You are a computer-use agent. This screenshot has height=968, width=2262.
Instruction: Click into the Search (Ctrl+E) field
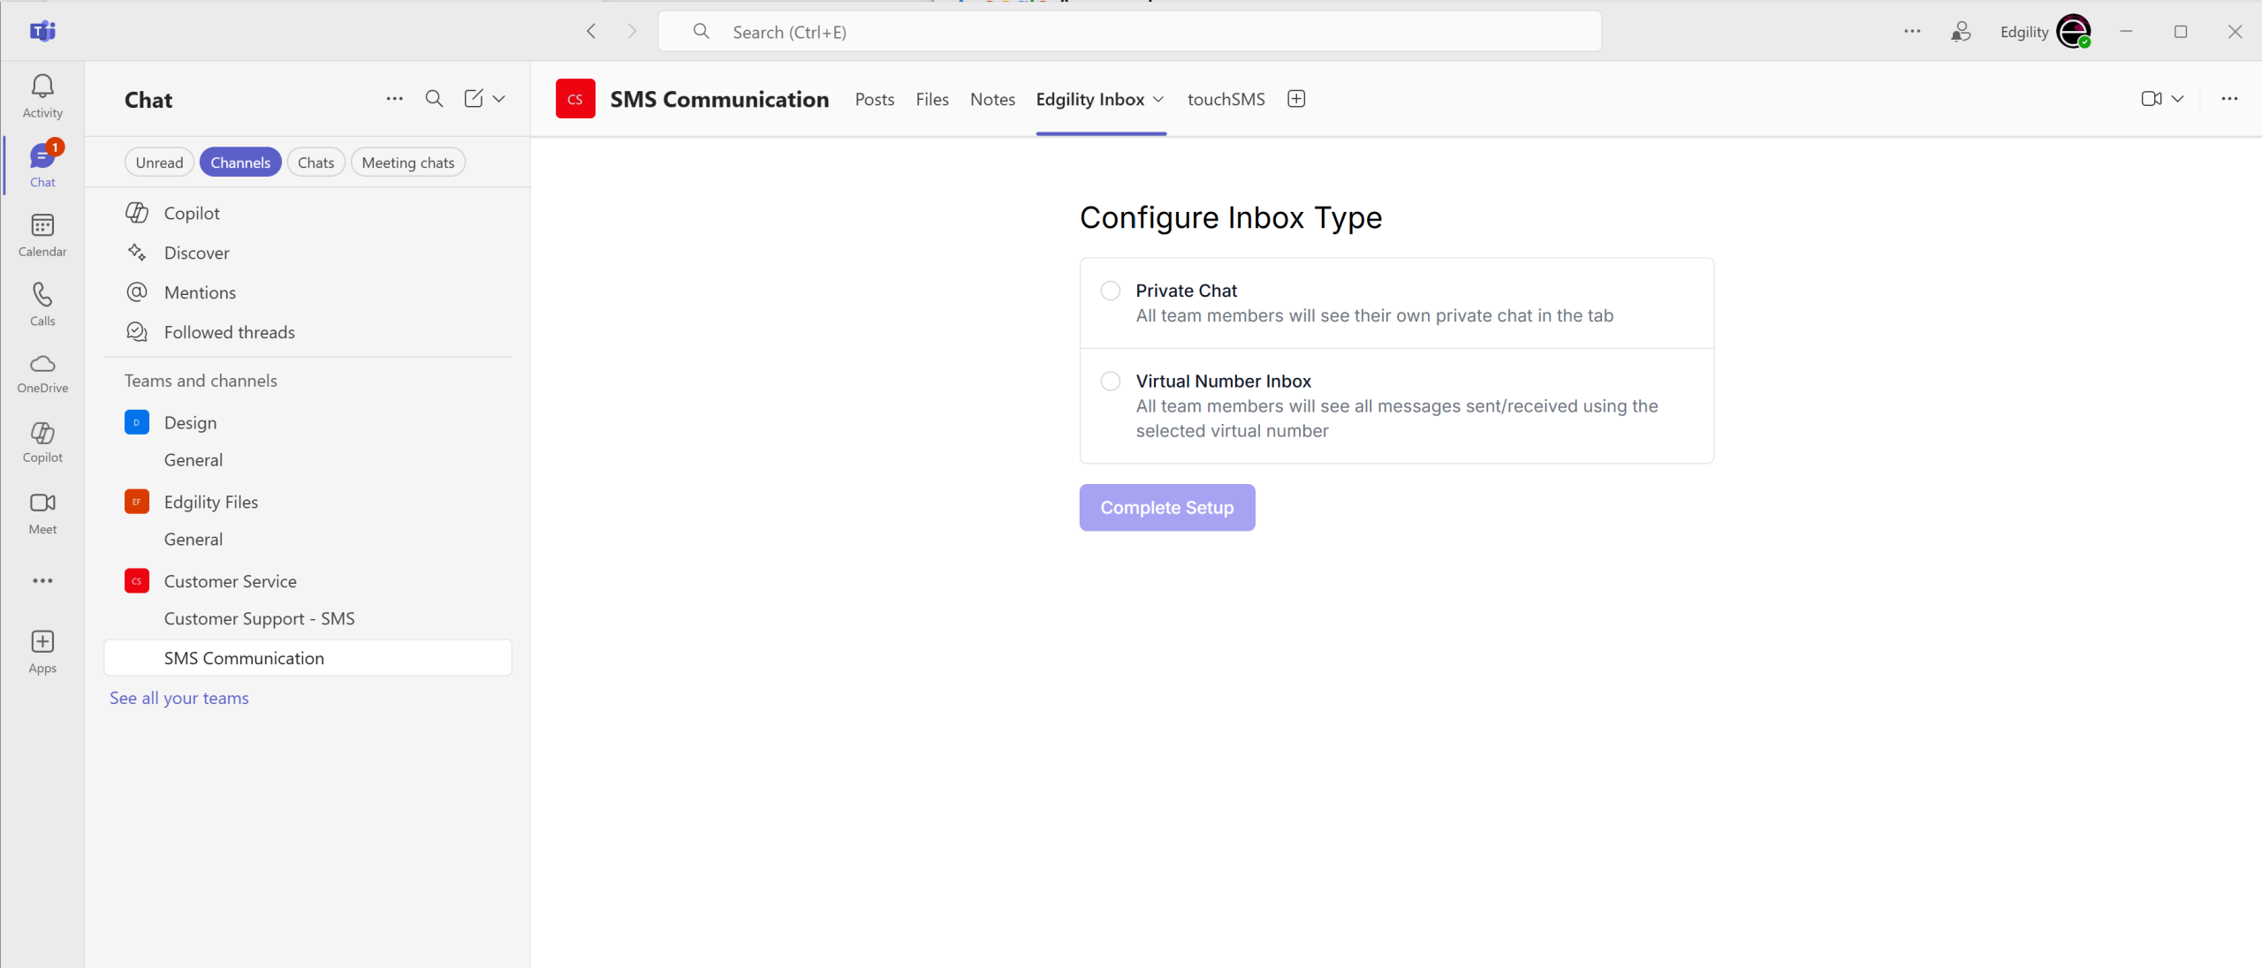pos(1131,33)
